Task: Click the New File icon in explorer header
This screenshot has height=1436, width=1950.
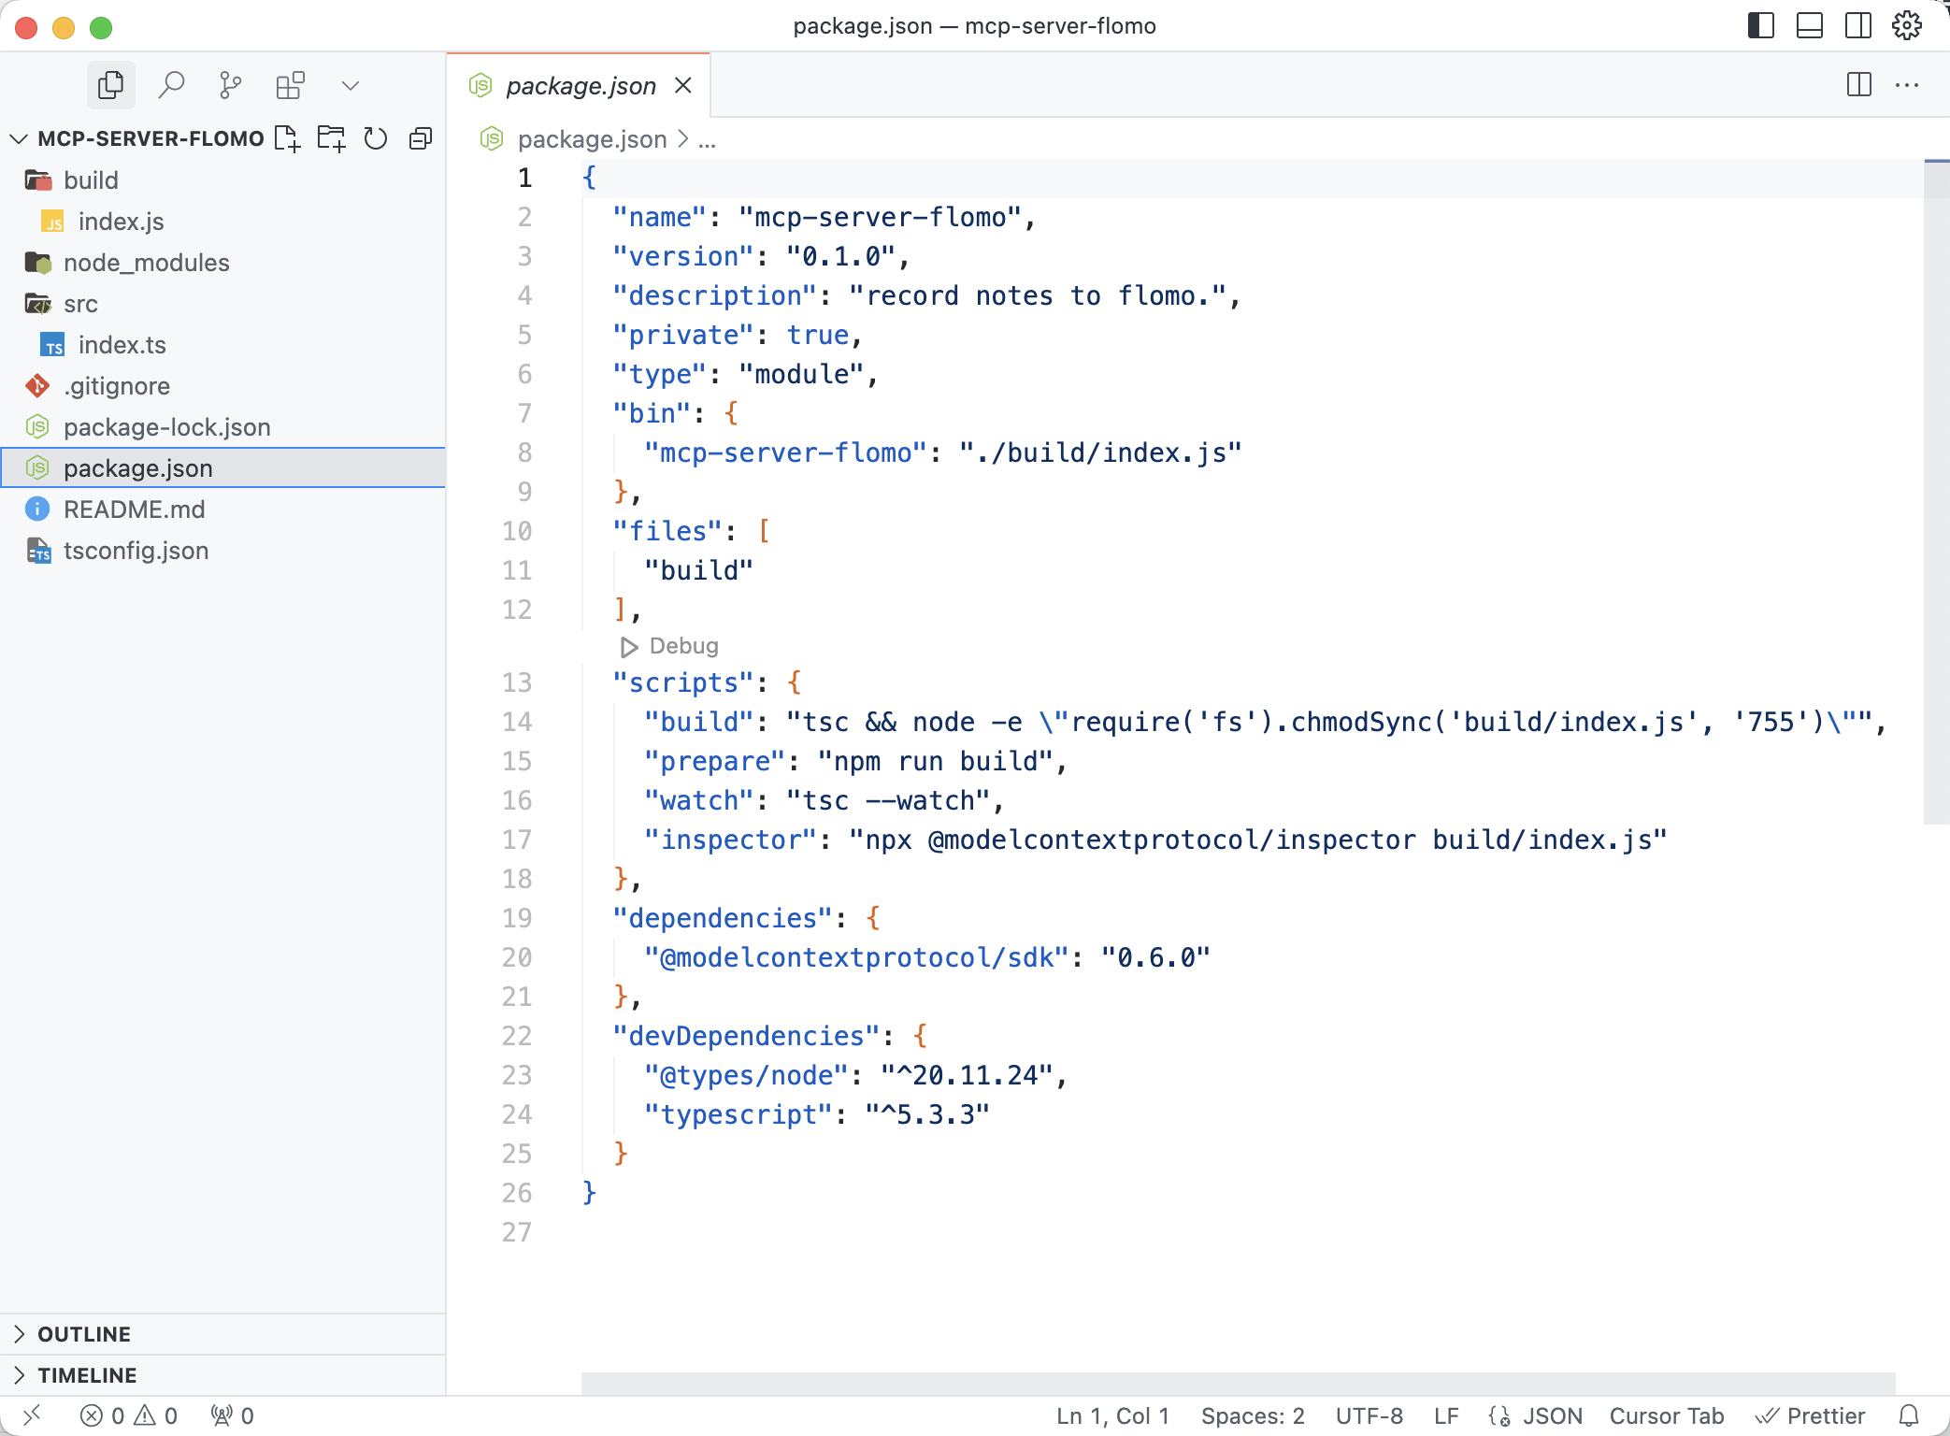Action: 287,138
